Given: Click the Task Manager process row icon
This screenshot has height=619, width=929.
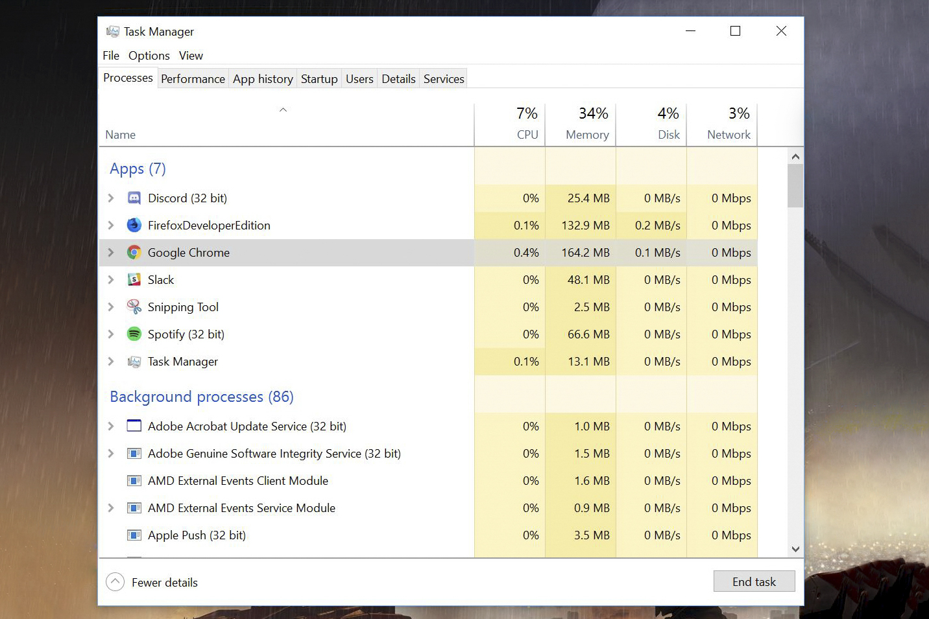Looking at the screenshot, I should coord(134,362).
